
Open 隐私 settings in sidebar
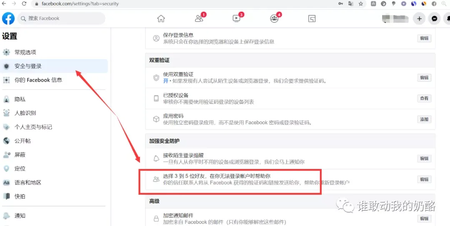(x=54, y=99)
